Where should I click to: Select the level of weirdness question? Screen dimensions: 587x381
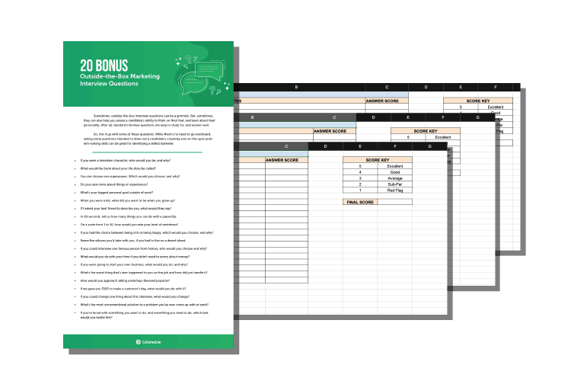pyautogui.click(x=129, y=225)
